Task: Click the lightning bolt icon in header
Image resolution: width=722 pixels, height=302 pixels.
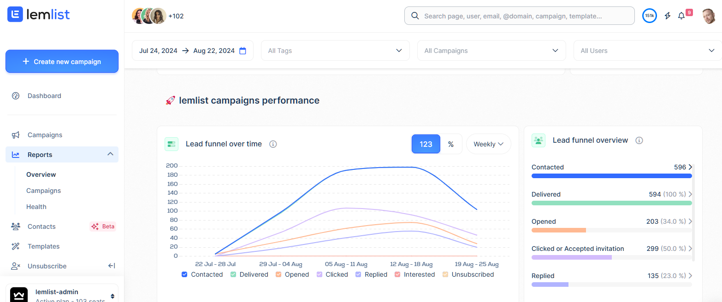Action: (x=667, y=16)
